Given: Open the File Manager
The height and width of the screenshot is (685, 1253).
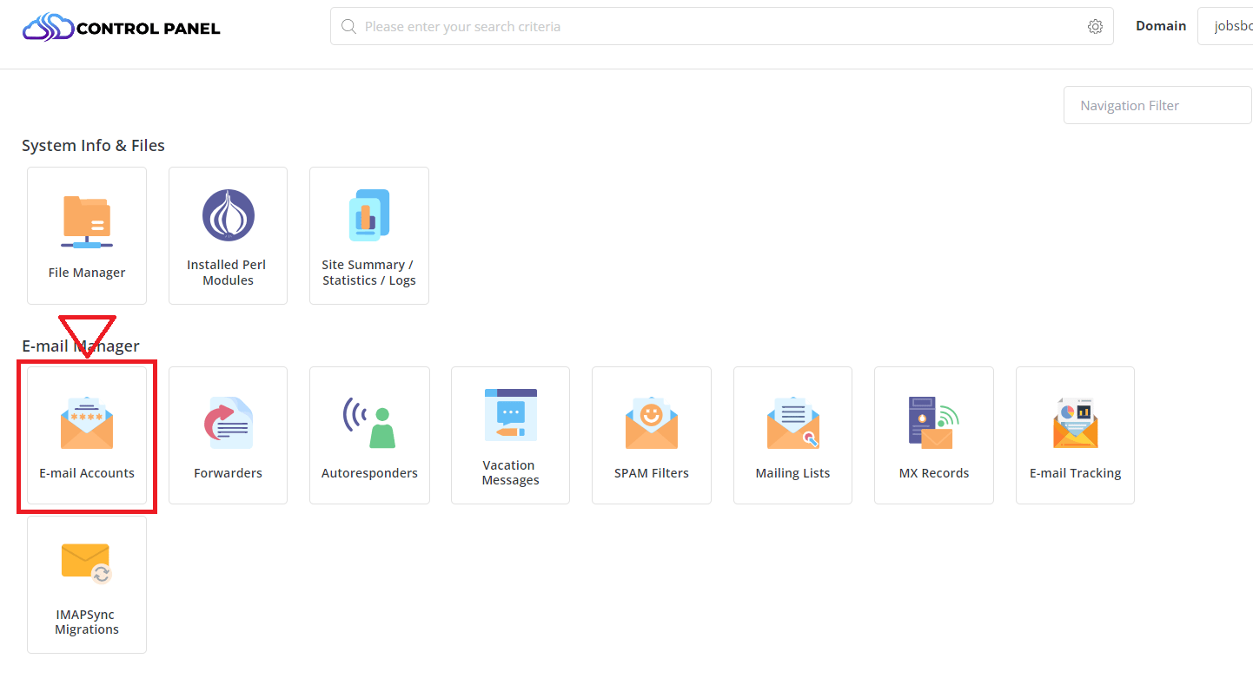Looking at the screenshot, I should 87,234.
